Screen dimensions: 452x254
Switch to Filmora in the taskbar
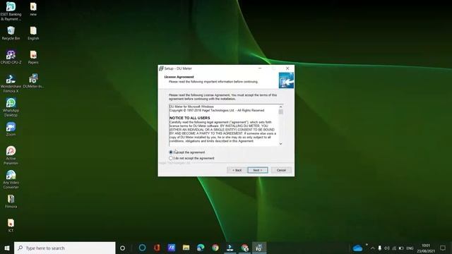click(x=230, y=248)
